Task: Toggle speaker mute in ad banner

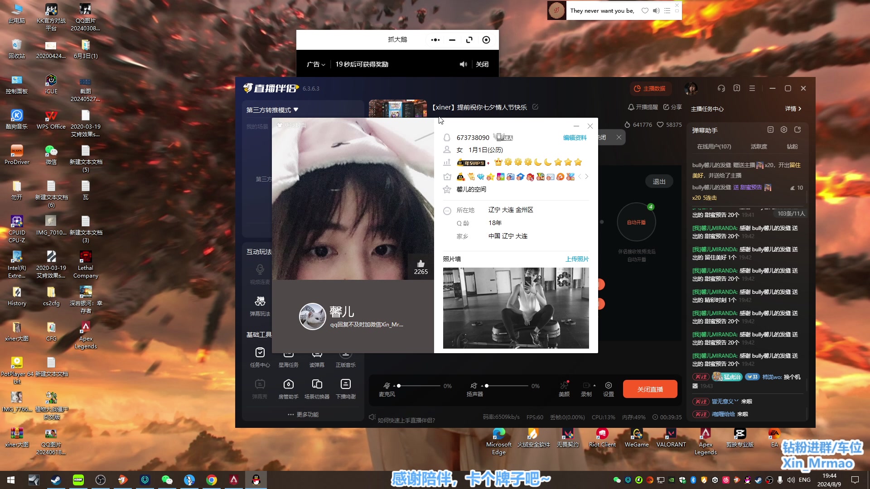Action: (464, 64)
